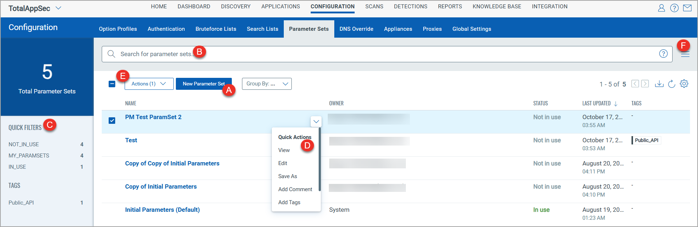Image resolution: width=698 pixels, height=227 pixels.
Task: Open the table settings gear icon
Action: click(684, 84)
